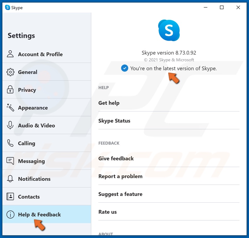This screenshot has width=249, height=238.
Task: Click the Account & Profile person icon
Action: coord(10,54)
